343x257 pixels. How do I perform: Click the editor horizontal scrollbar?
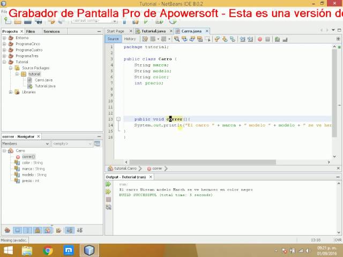203,162
